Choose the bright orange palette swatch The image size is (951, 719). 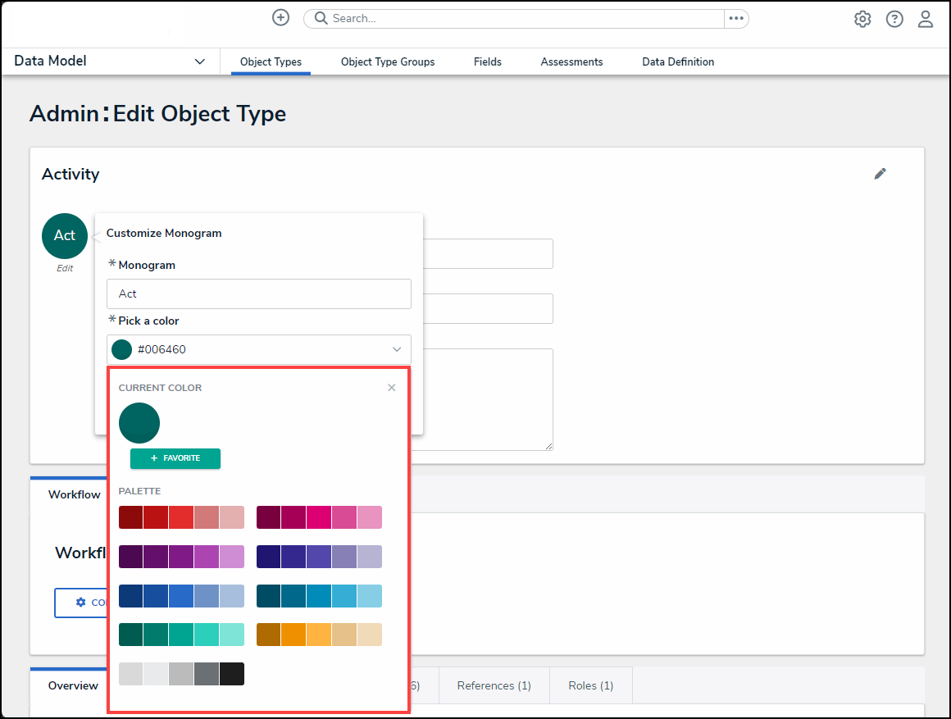pos(294,635)
